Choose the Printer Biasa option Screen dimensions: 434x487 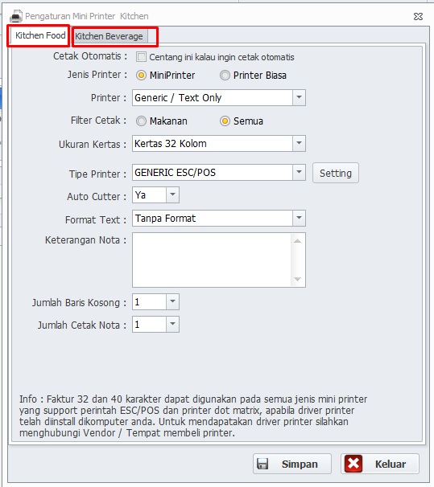click(x=225, y=76)
